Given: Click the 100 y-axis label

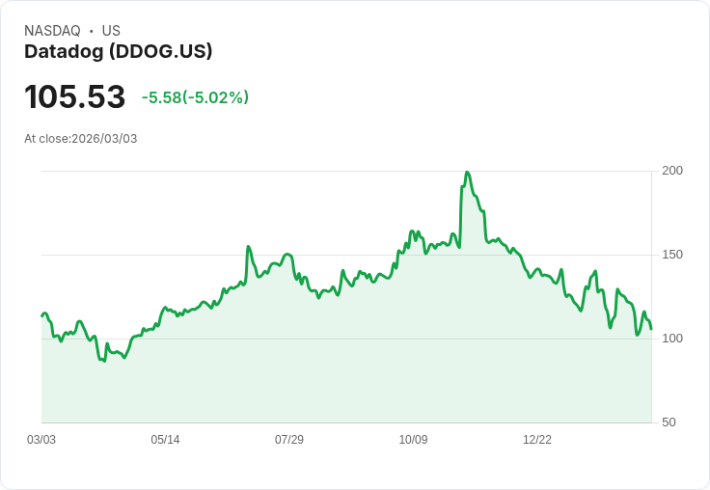Looking at the screenshot, I should click(672, 339).
